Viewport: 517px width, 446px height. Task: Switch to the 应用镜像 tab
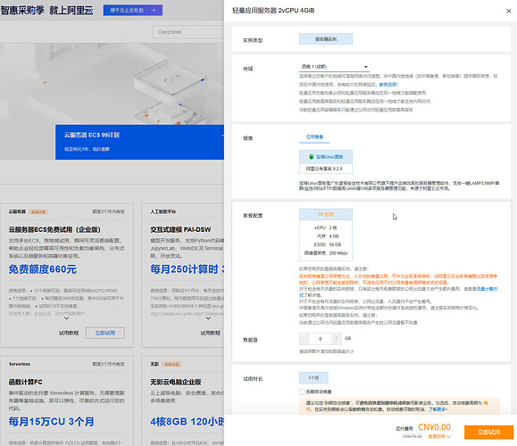coord(314,137)
